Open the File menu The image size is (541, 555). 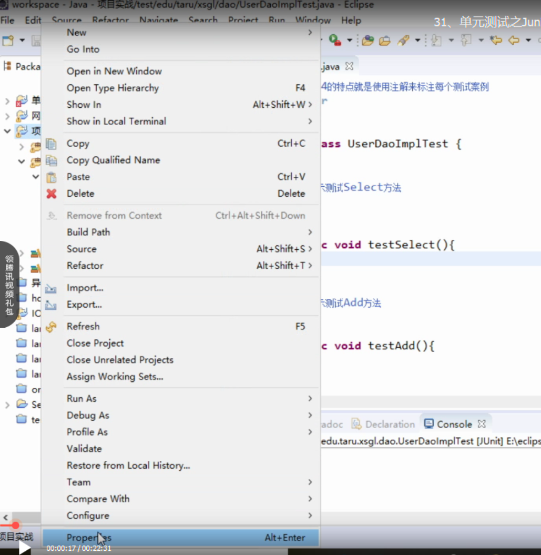point(7,20)
